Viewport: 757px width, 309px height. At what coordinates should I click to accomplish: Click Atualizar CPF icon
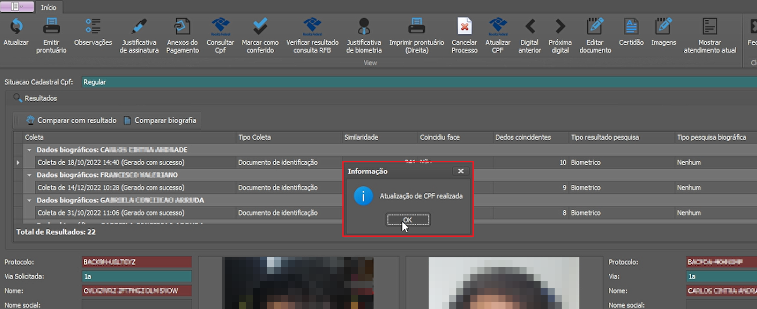(x=498, y=26)
